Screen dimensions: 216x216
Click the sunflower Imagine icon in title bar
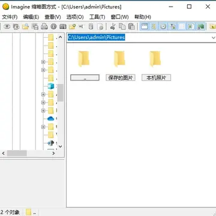point(6,7)
